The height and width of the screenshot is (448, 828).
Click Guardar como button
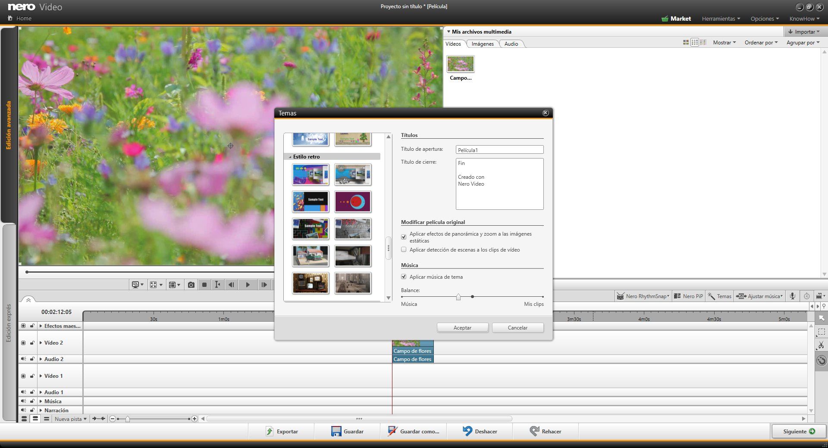[x=413, y=431]
